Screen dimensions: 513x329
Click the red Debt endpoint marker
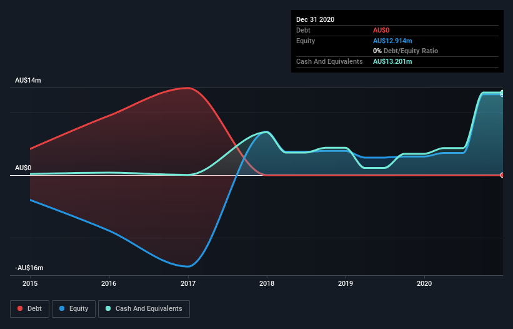coord(502,175)
